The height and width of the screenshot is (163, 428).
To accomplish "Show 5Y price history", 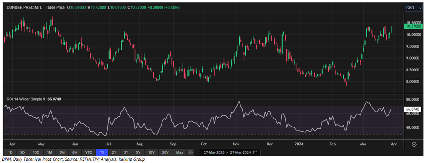I will (x=138, y=152).
